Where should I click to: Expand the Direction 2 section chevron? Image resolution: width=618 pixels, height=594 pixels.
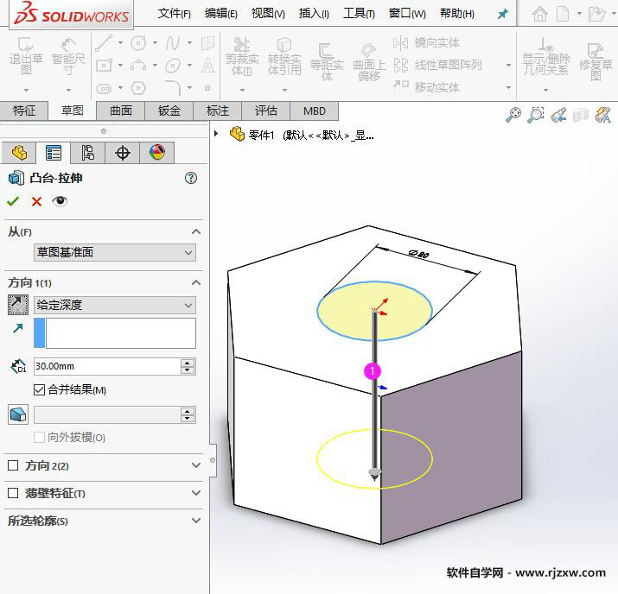pos(196,465)
